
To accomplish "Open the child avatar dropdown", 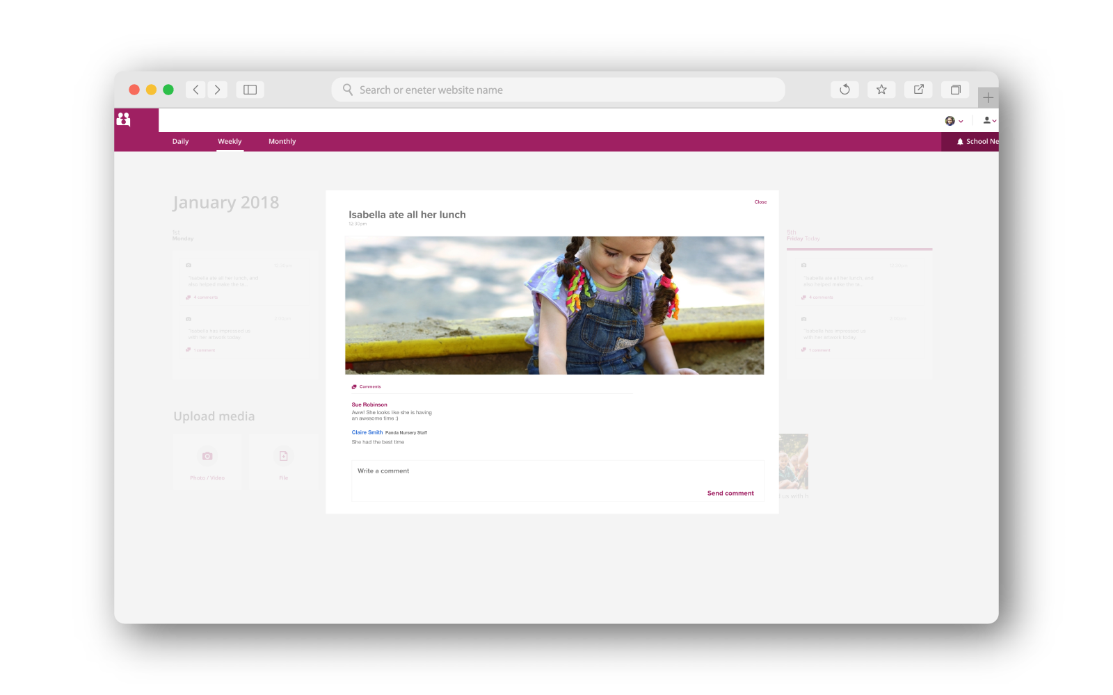I will coord(954,121).
